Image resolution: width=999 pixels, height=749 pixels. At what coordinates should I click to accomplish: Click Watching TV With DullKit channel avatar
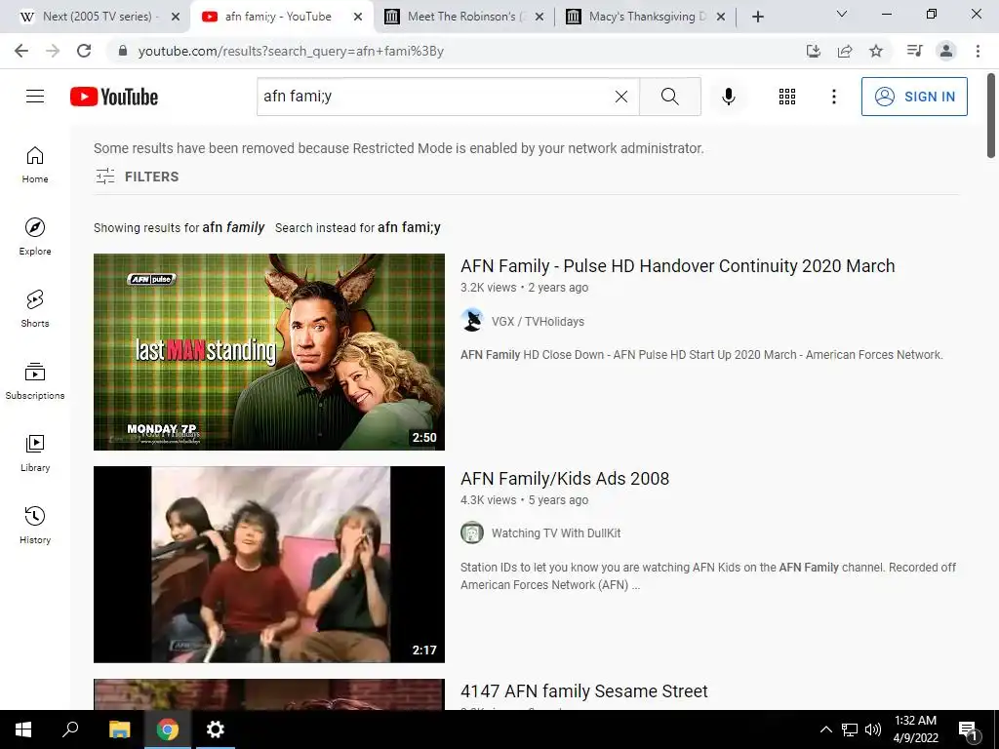pos(472,532)
